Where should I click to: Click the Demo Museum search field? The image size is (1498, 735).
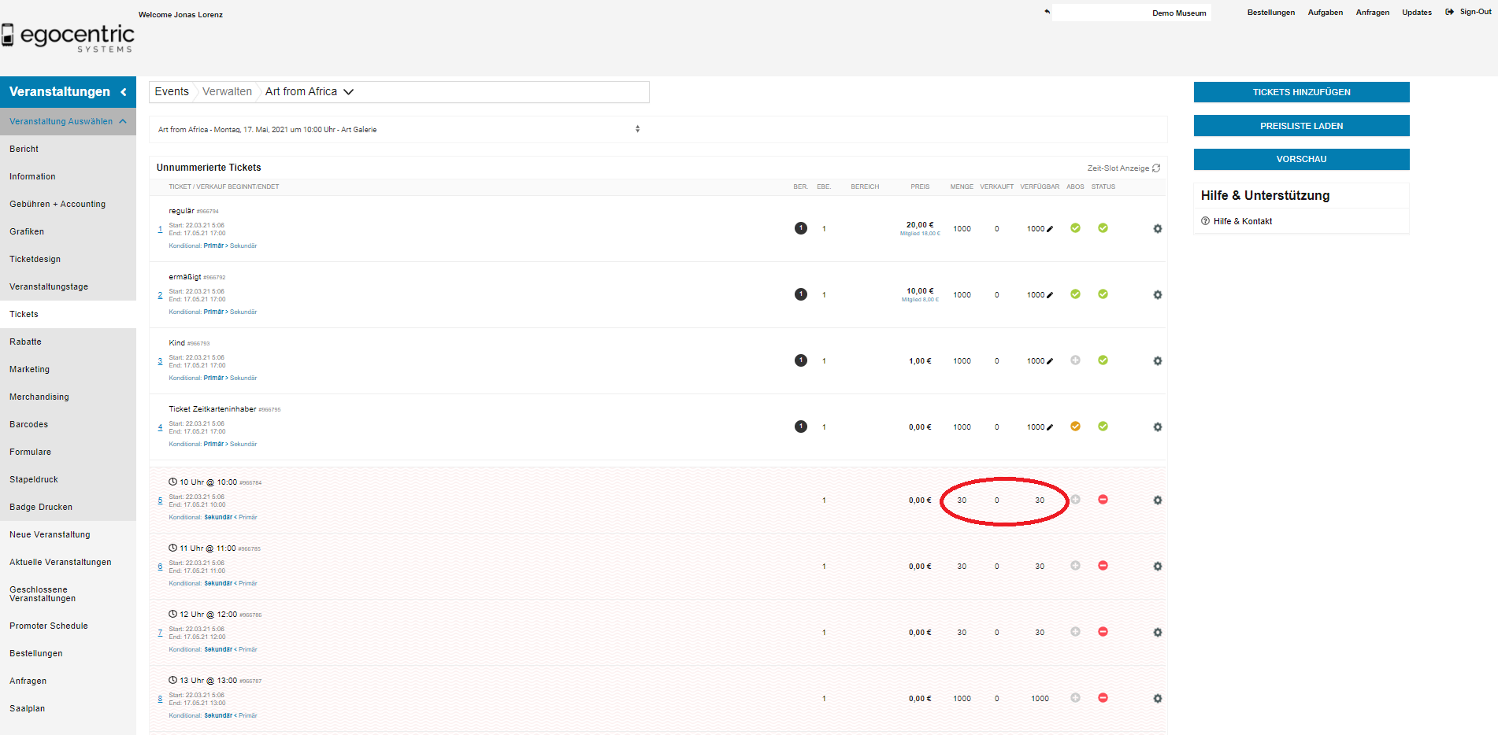pyautogui.click(x=1131, y=13)
